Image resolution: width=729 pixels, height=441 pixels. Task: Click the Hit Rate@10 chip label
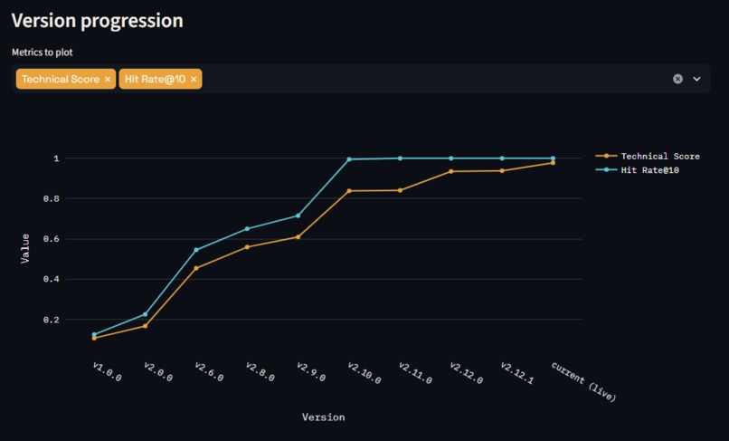pos(155,79)
